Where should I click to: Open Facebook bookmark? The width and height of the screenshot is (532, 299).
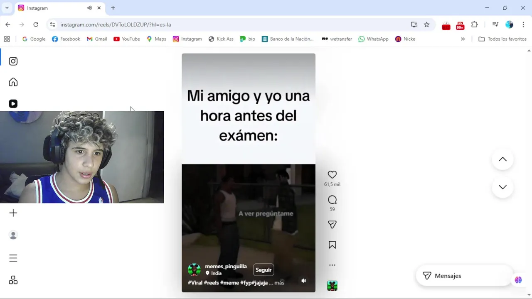pyautogui.click(x=66, y=39)
